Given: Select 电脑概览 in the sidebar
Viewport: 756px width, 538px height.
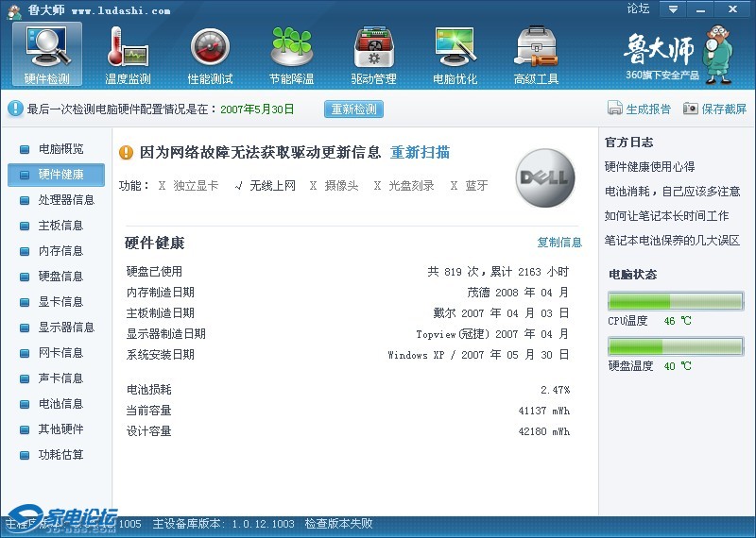Looking at the screenshot, I should tap(60, 149).
